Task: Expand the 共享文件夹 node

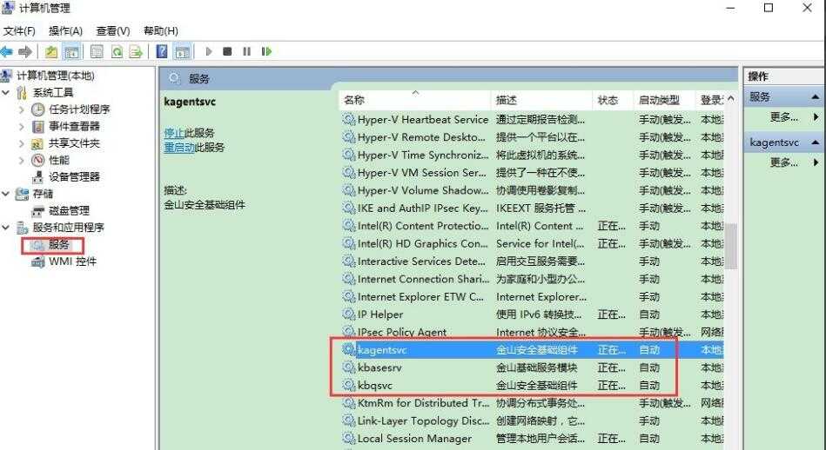Action: pyautogui.click(x=22, y=143)
